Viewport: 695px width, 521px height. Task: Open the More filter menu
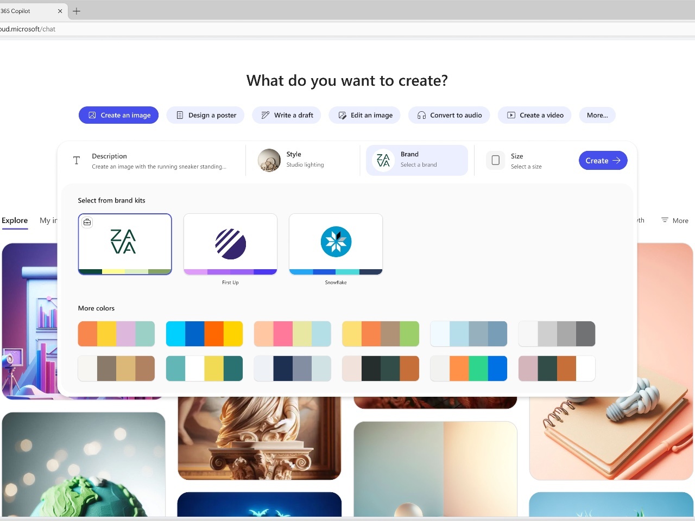(675, 220)
